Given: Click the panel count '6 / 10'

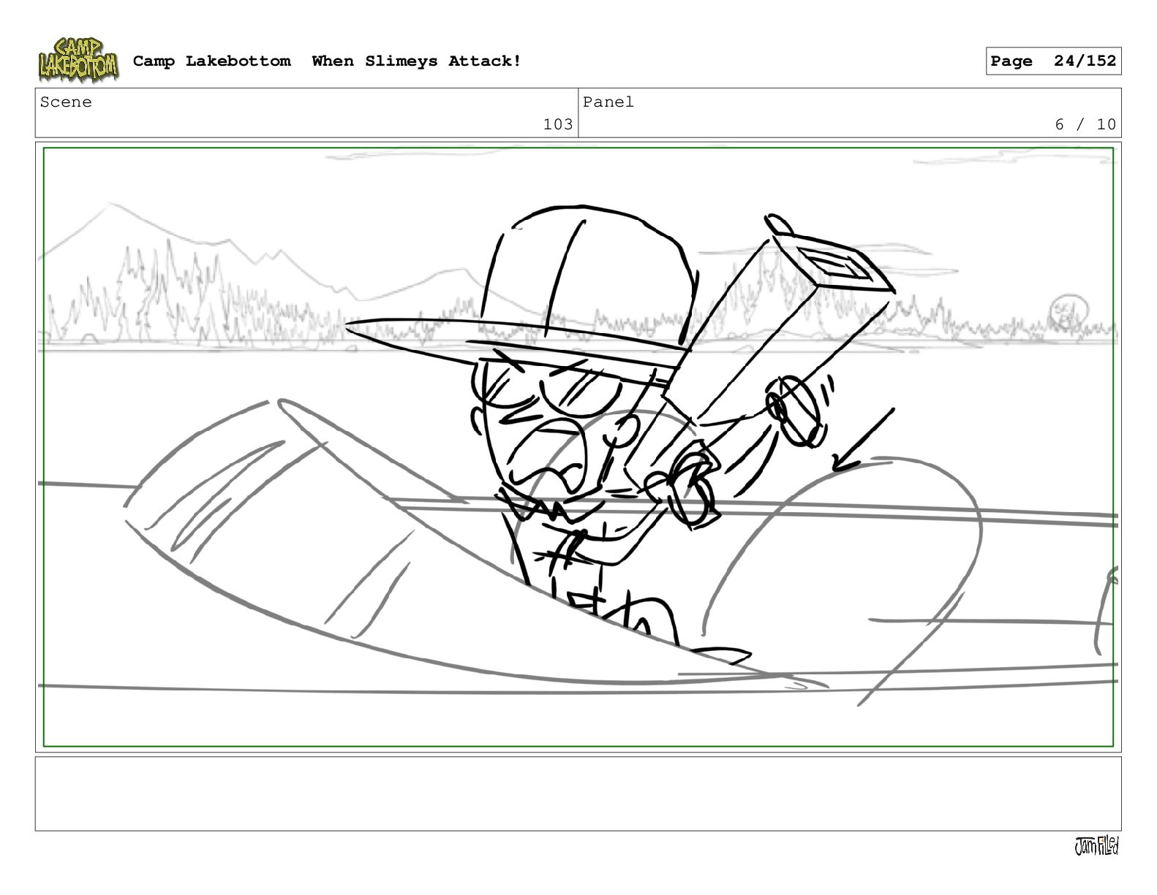Looking at the screenshot, I should pos(1085,124).
